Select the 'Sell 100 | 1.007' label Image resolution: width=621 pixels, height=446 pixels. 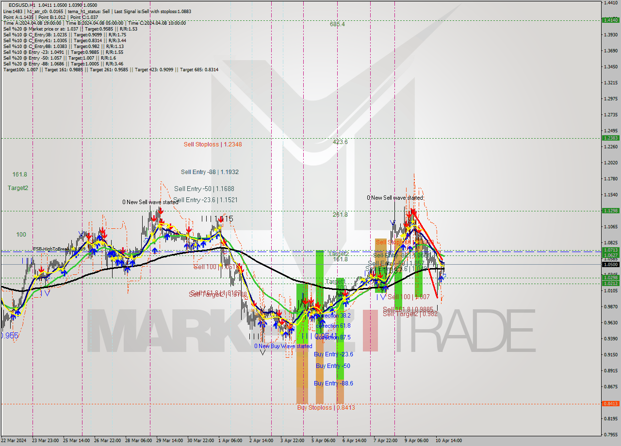click(409, 297)
